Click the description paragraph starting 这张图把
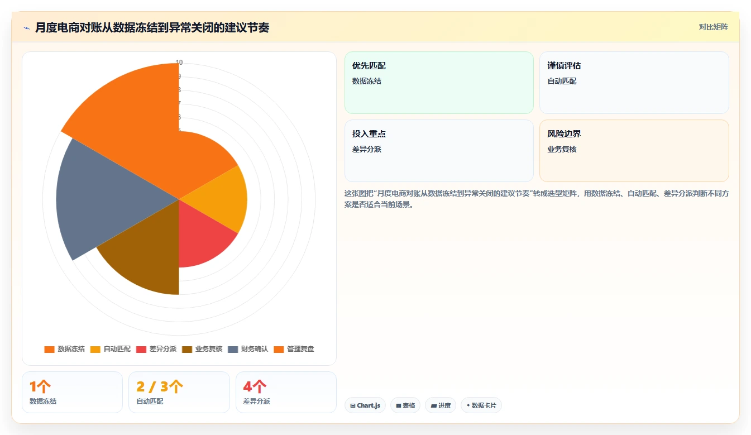The width and height of the screenshot is (751, 435). coord(537,199)
